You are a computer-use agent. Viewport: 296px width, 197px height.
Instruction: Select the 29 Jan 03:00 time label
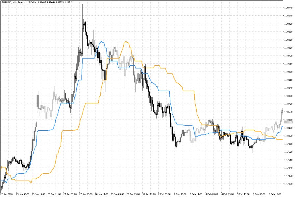117,194
